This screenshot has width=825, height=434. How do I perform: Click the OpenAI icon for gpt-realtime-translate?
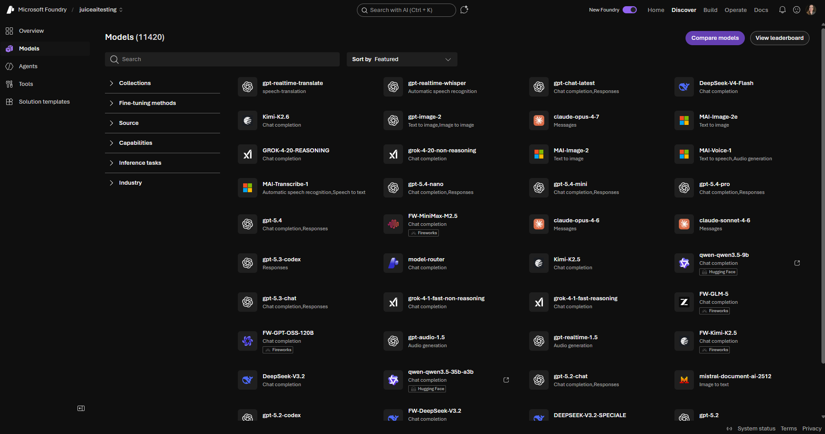[x=248, y=87]
